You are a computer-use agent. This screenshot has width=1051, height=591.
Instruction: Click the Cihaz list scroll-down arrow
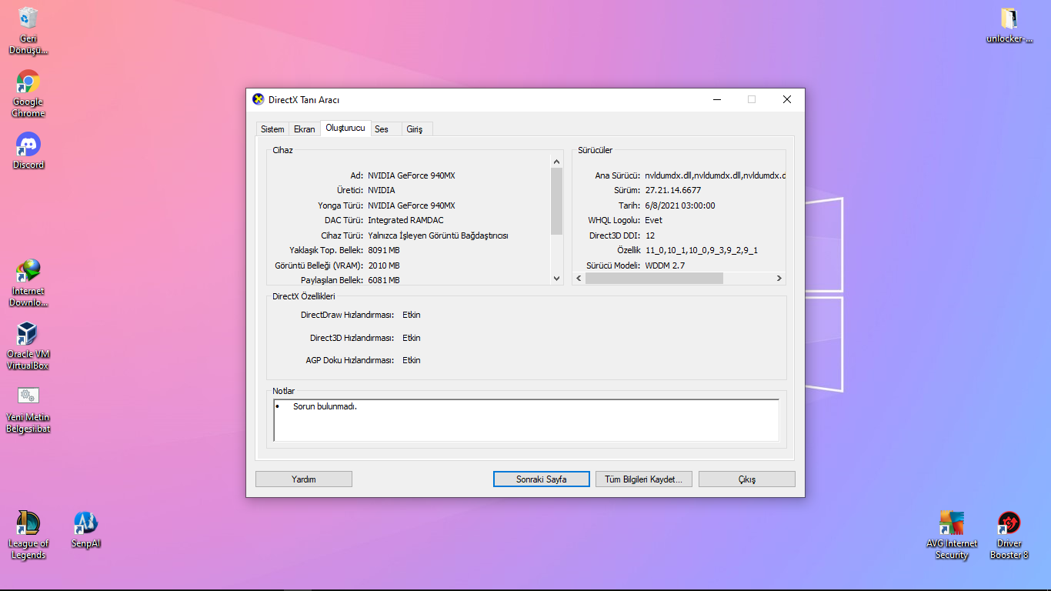click(x=557, y=279)
